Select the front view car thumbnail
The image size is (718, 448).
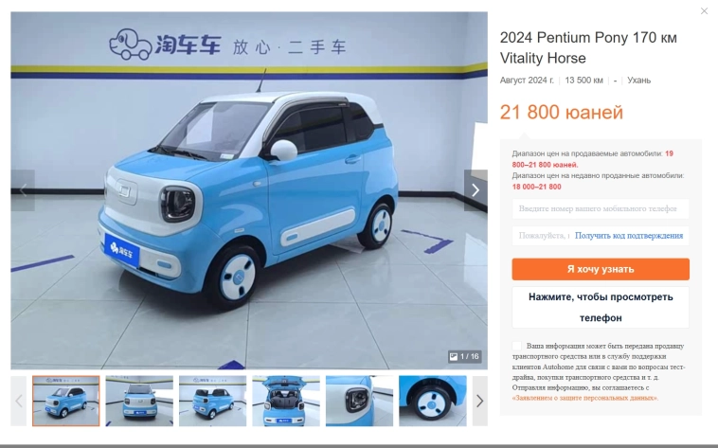click(x=139, y=402)
